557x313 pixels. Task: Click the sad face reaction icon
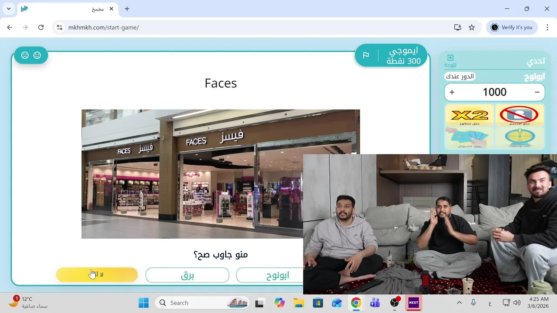[x=25, y=55]
